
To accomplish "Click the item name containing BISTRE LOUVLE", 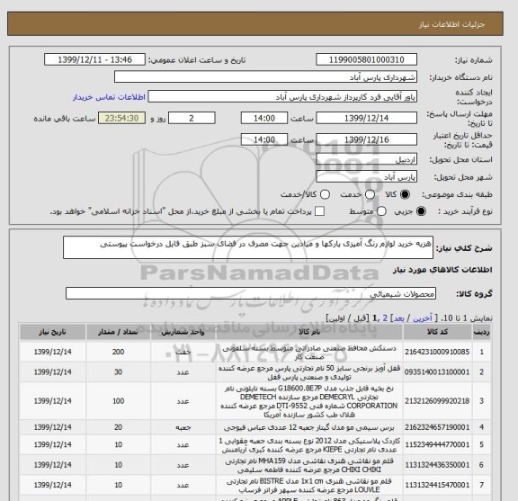I will (309, 486).
